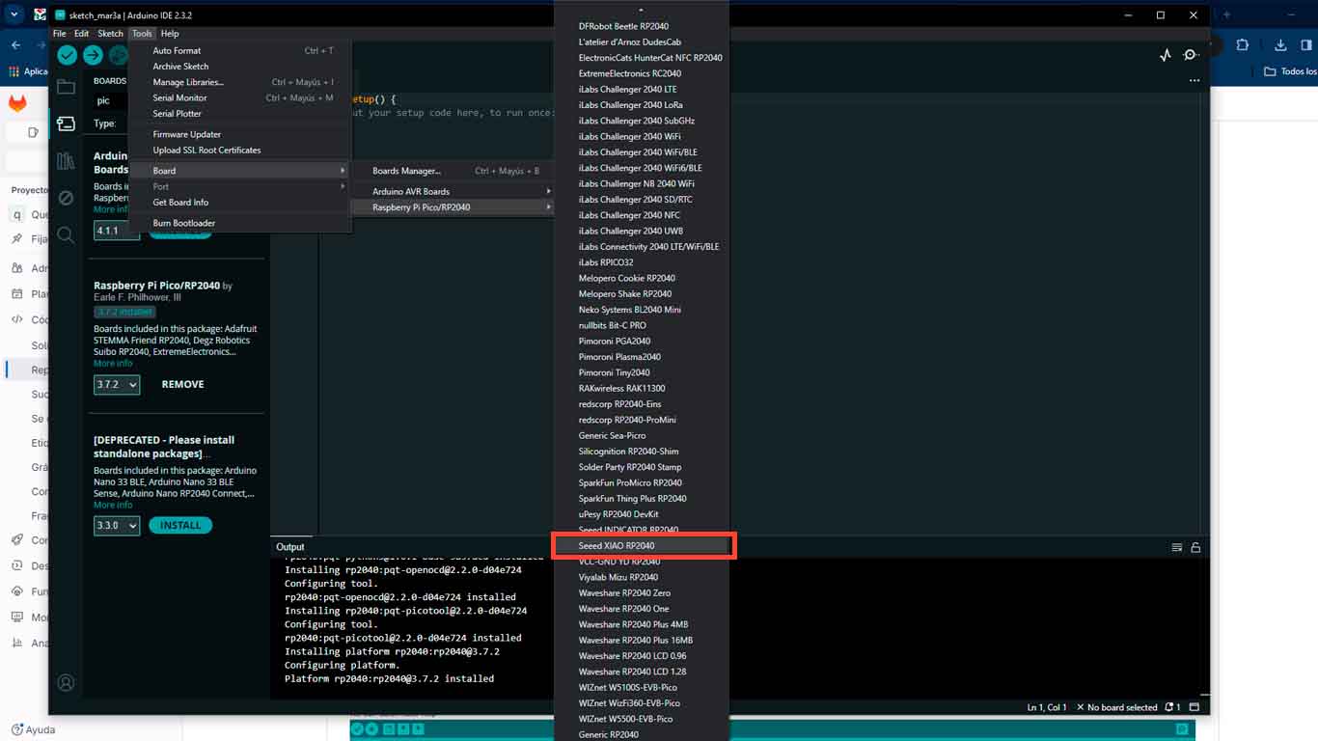Viewport: 1318px width, 741px height.
Task: Open the Sketchbook folder sidebar icon
Action: pos(66,87)
